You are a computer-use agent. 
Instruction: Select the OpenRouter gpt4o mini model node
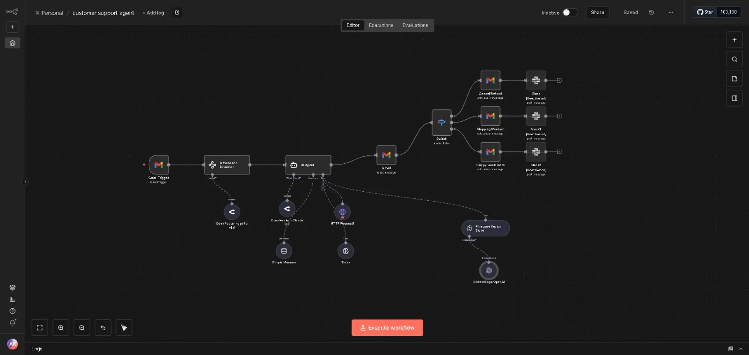click(x=232, y=212)
